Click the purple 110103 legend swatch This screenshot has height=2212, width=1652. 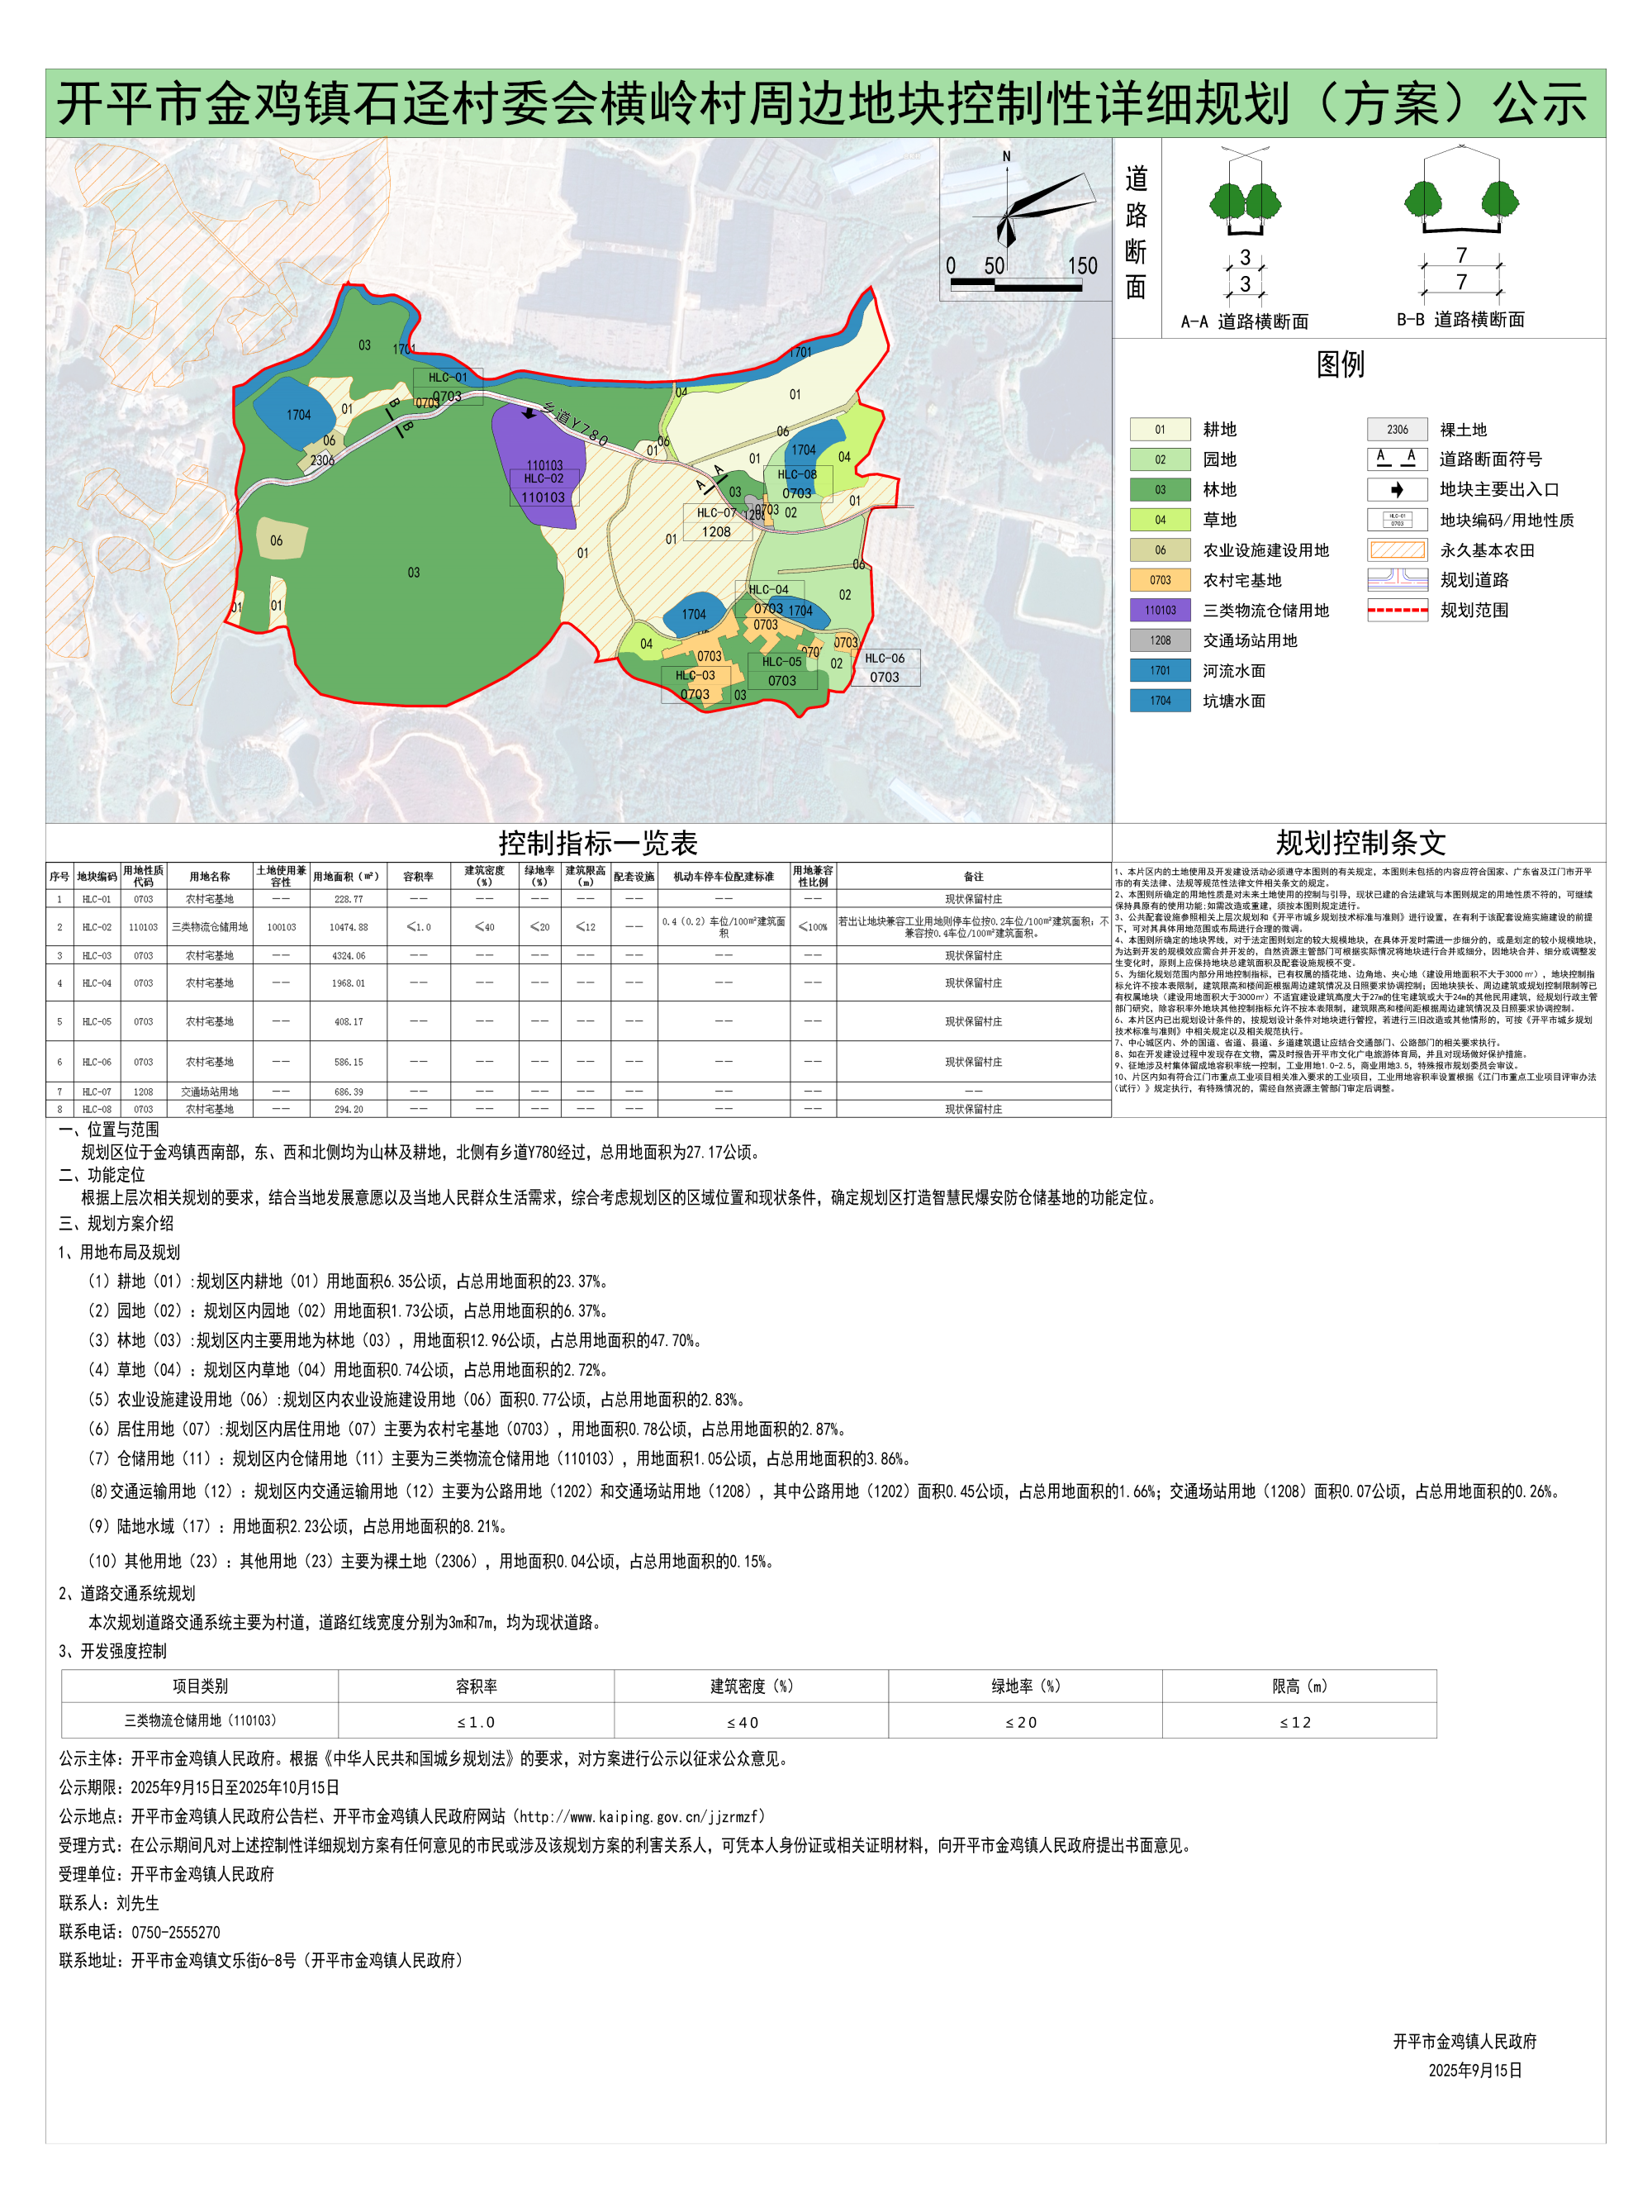[x=1160, y=610]
